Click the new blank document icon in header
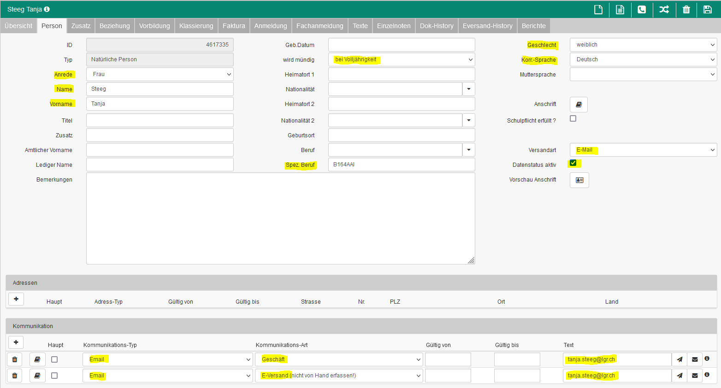 598,10
